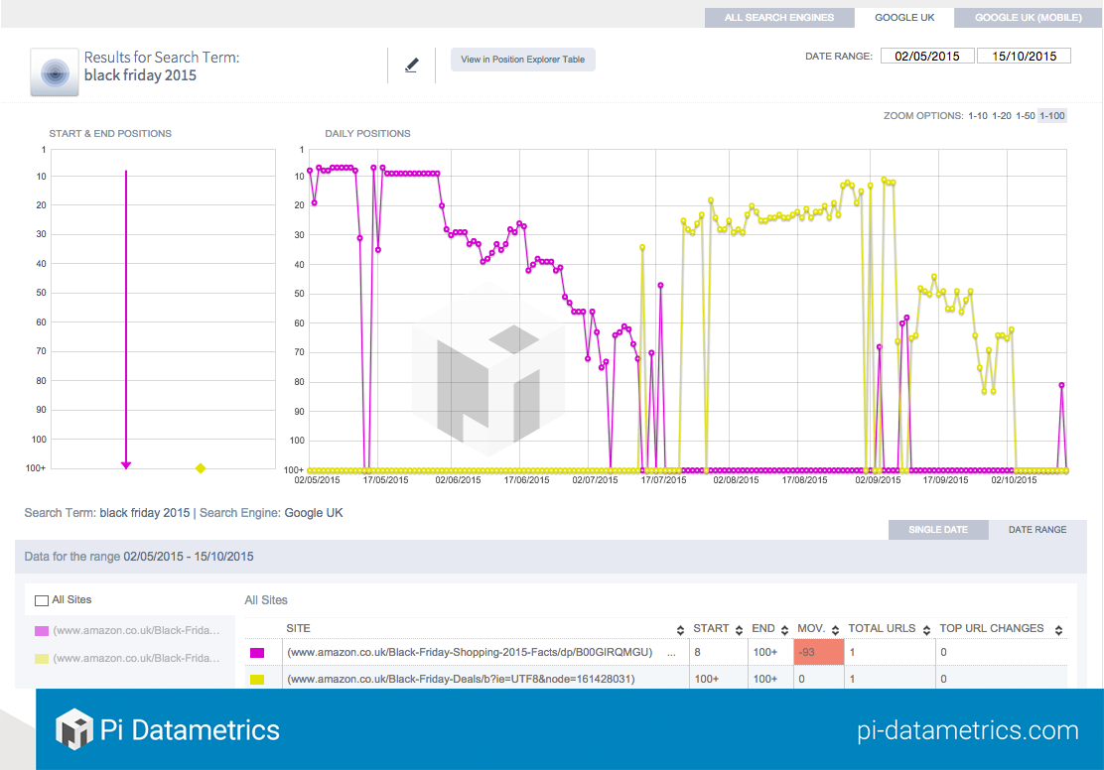Sort table by START column arrows

(739, 630)
